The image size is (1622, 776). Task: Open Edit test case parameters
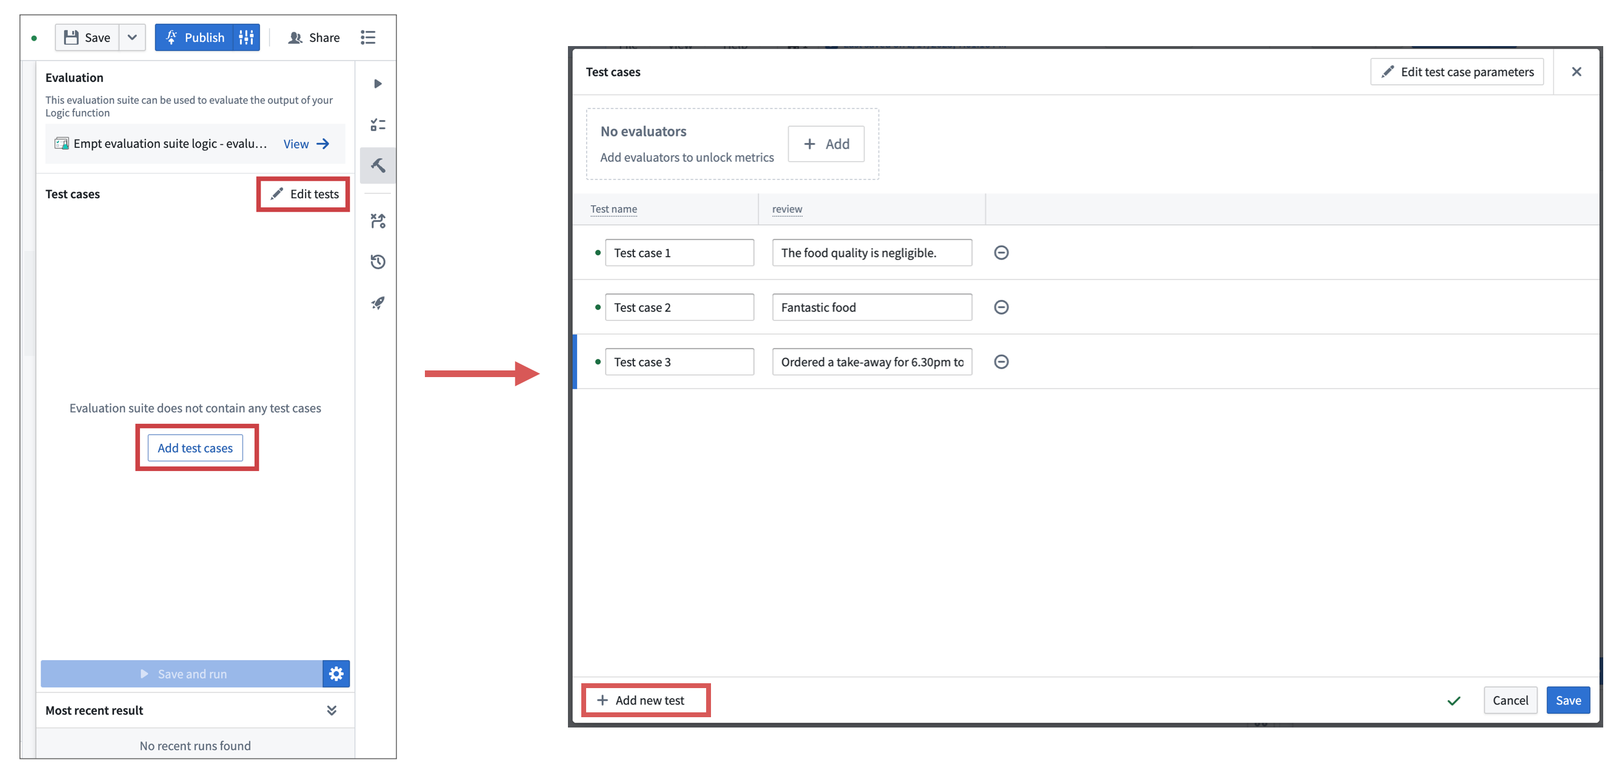[x=1457, y=72]
